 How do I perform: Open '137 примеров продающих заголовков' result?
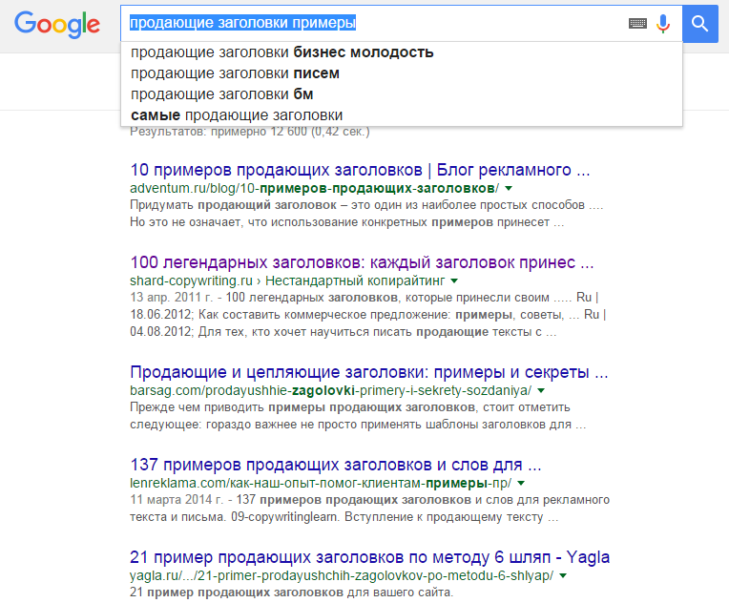pyautogui.click(x=336, y=465)
